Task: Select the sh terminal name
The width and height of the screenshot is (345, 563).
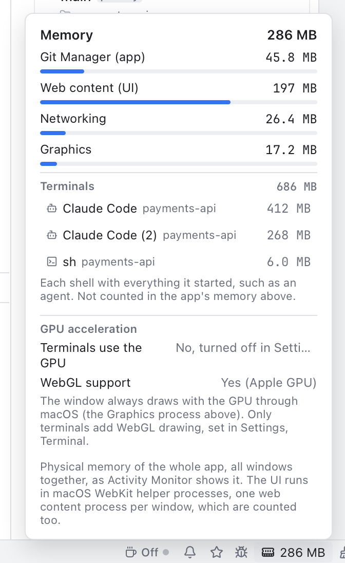Action: click(x=69, y=262)
